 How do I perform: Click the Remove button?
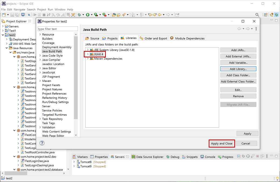pos(238,96)
